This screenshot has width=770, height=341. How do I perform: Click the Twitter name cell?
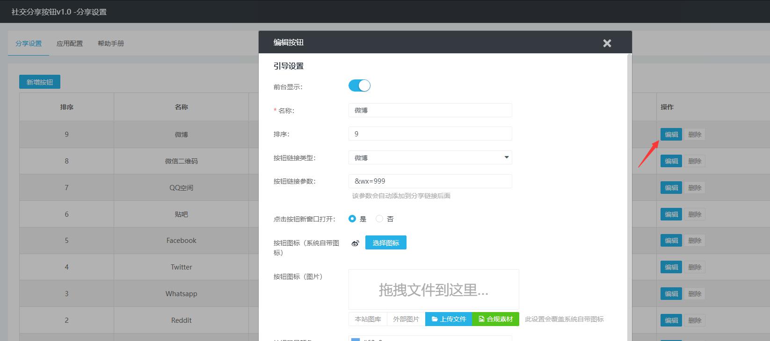click(182, 267)
